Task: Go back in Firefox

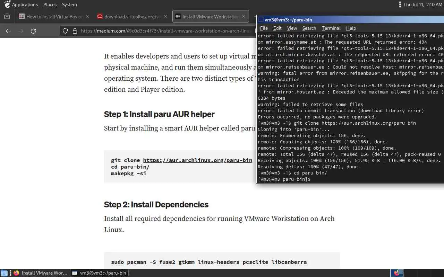Action: pyautogui.click(x=8, y=31)
